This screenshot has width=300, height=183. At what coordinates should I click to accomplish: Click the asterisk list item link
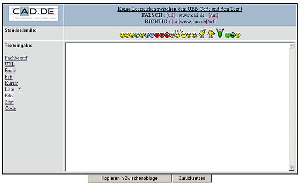tap(20, 89)
